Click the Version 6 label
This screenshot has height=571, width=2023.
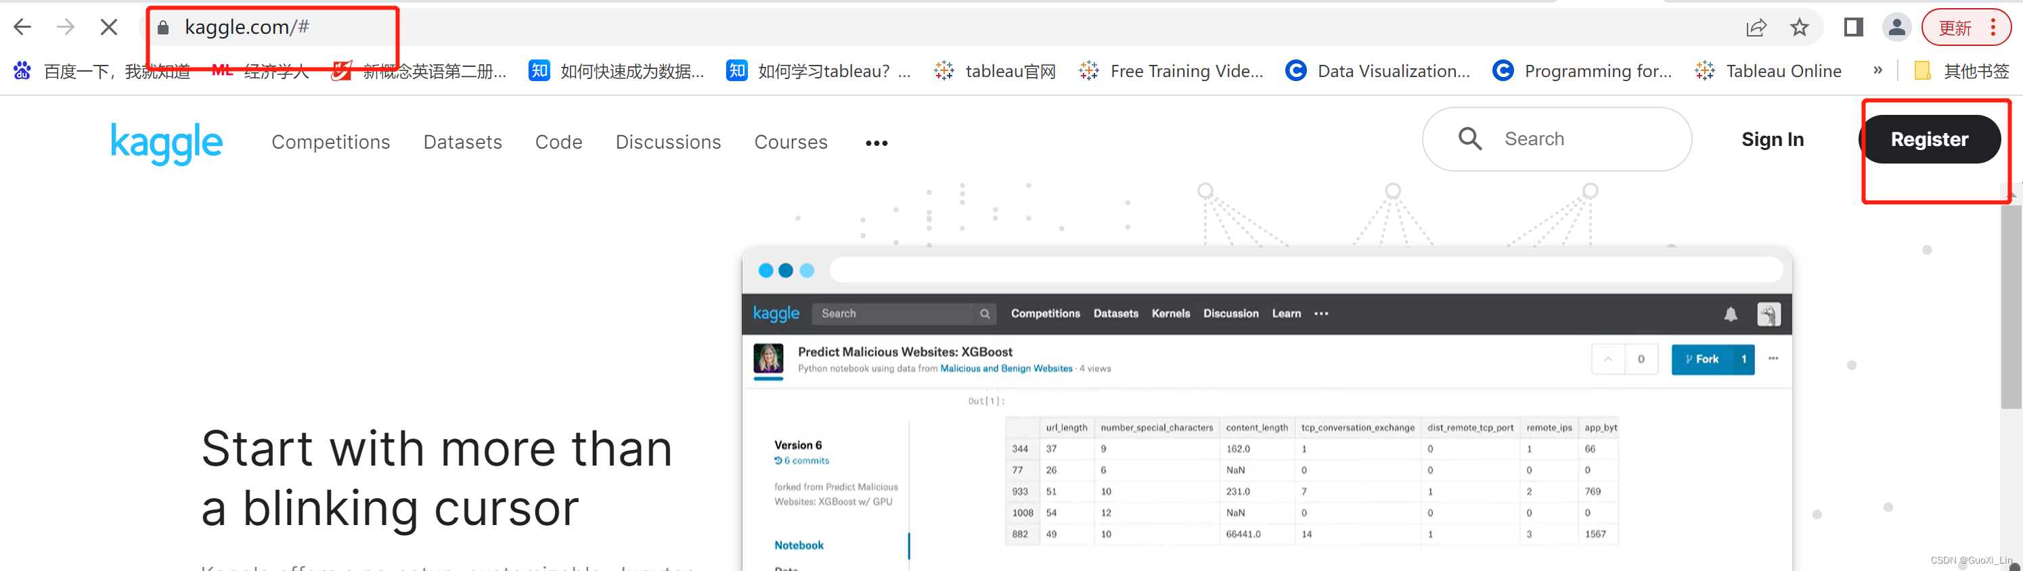pos(798,445)
